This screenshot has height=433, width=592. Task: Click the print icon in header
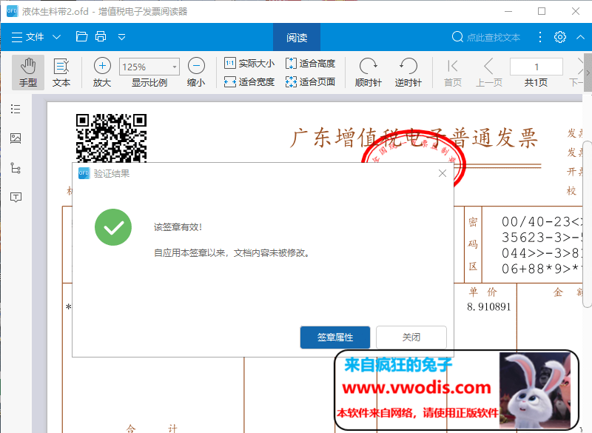click(x=101, y=37)
